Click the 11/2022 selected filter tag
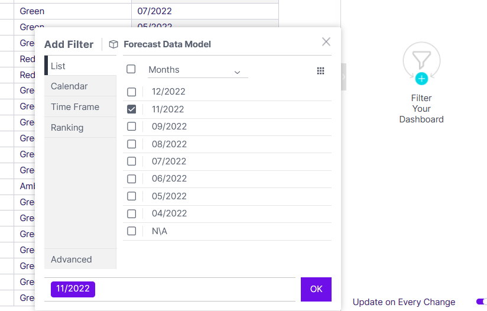487x311 pixels. click(73, 289)
